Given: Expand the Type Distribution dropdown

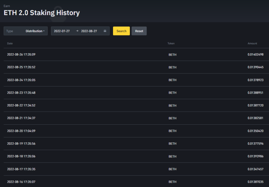Looking at the screenshot, I should tap(26, 31).
